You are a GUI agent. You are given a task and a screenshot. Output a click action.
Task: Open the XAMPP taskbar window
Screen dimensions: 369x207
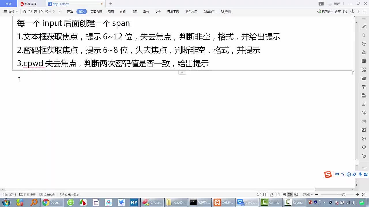223,202
